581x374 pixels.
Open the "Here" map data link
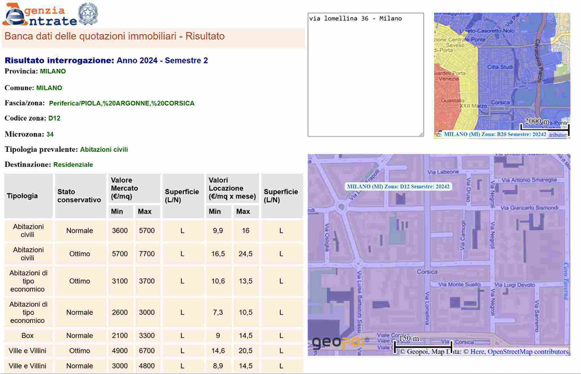477,352
